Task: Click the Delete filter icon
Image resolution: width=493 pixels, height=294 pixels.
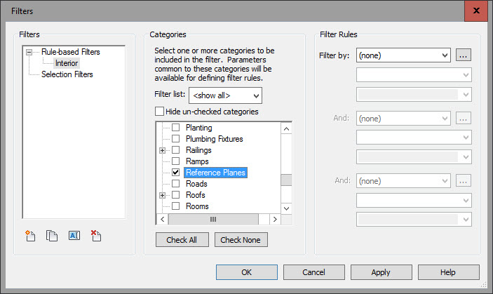Action: click(96, 236)
